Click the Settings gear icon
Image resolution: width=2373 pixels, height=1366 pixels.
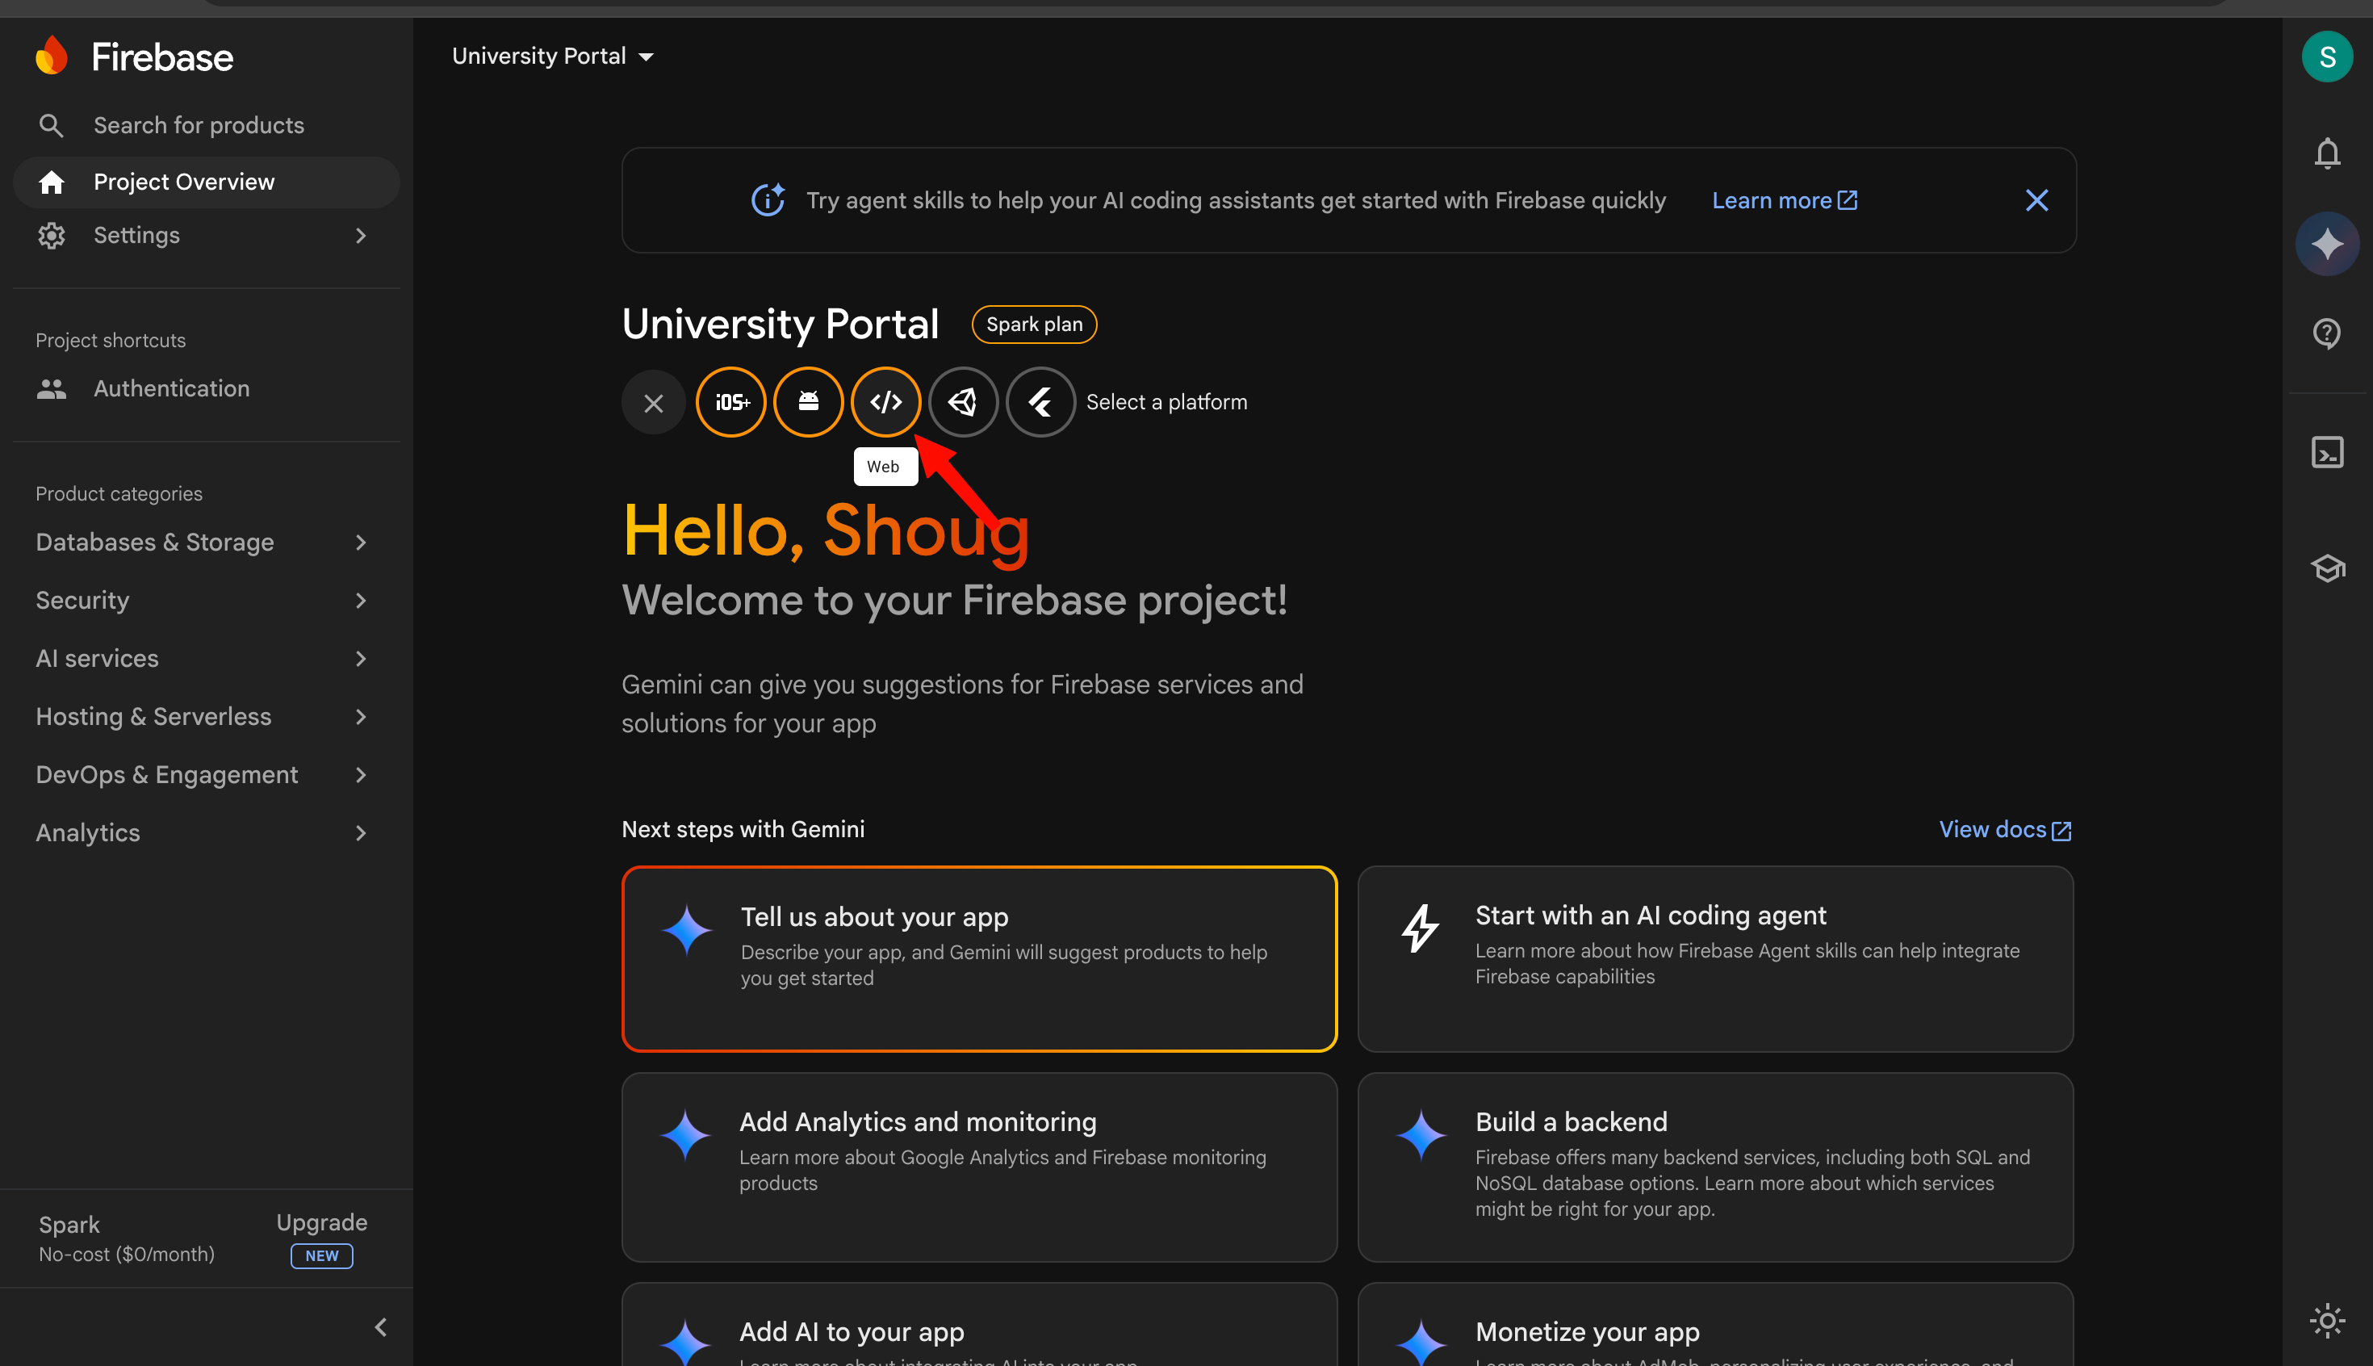coord(52,236)
